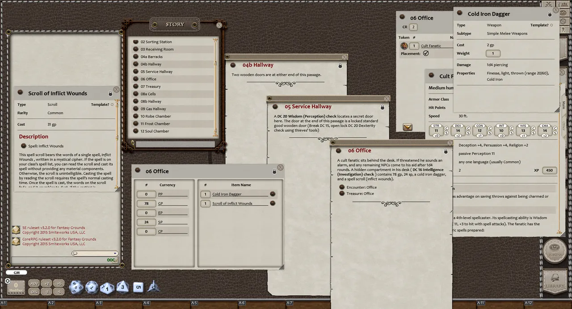Toggle the -5 modifier button
The height and width of the screenshot is (309, 572).
[x=59, y=292]
